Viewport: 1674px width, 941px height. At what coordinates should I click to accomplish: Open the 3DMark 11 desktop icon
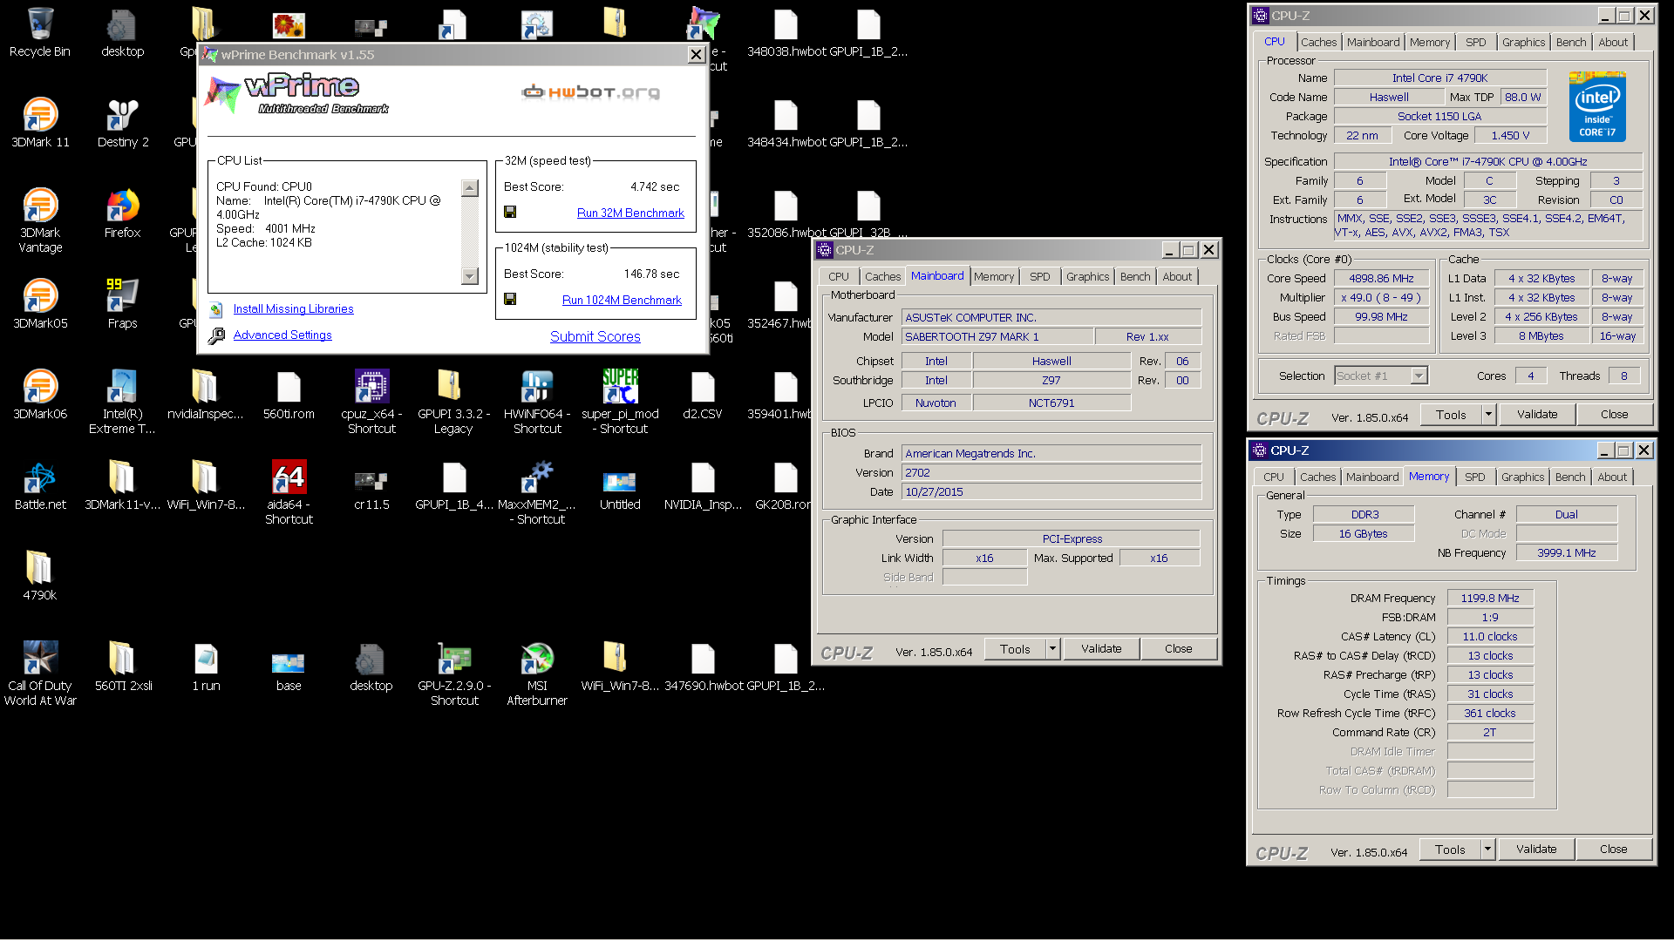pos(39,123)
